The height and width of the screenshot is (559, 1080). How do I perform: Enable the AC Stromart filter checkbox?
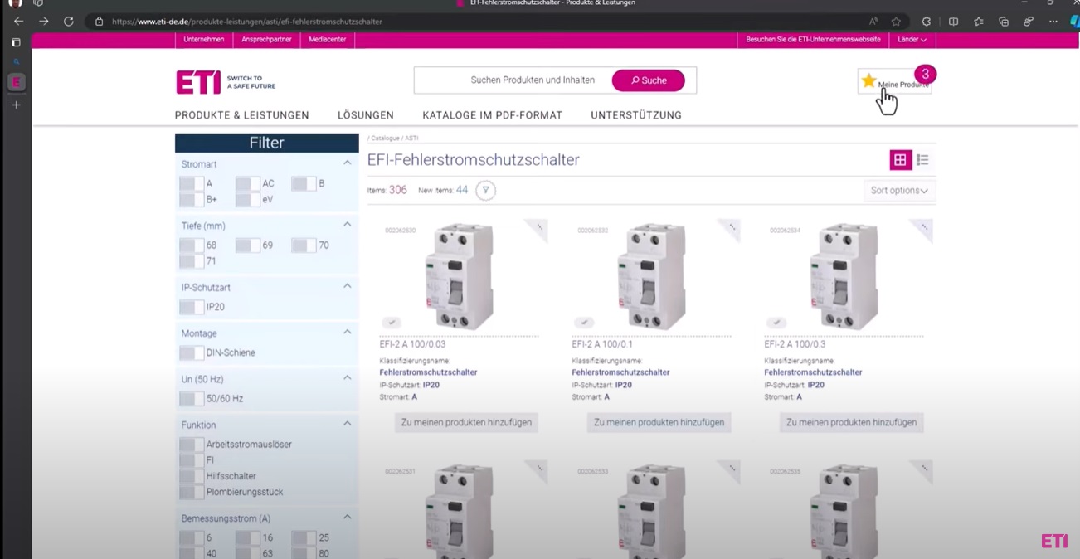pos(246,184)
